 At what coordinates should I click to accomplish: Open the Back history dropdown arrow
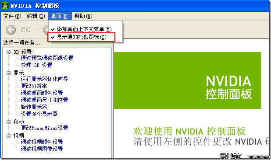(x=38, y=30)
